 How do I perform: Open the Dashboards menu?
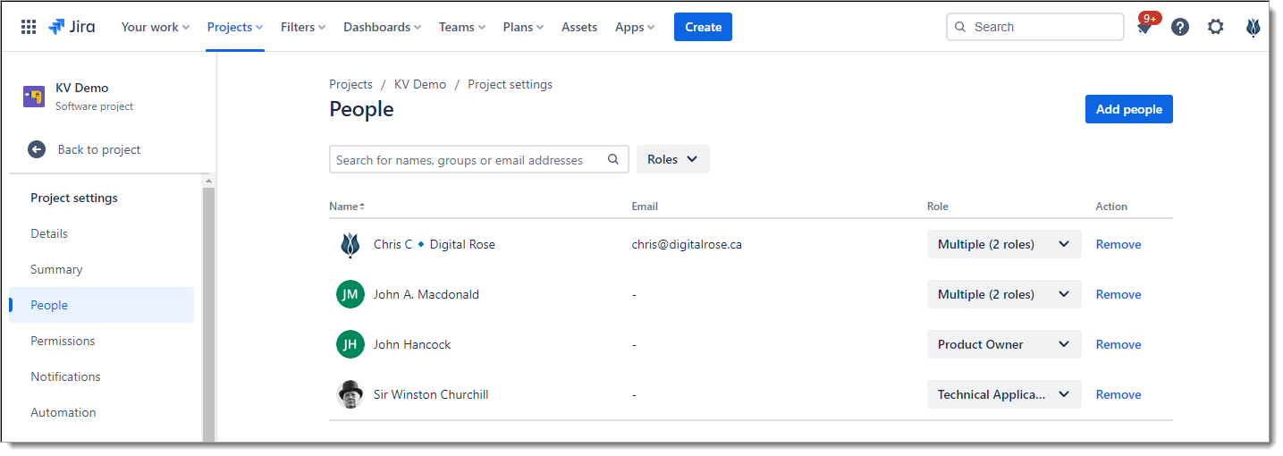pyautogui.click(x=382, y=27)
